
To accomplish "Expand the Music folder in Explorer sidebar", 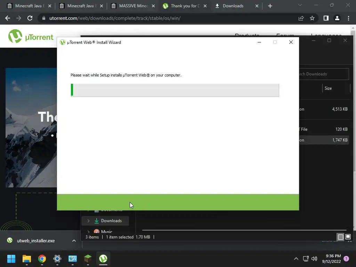I will click(x=89, y=232).
